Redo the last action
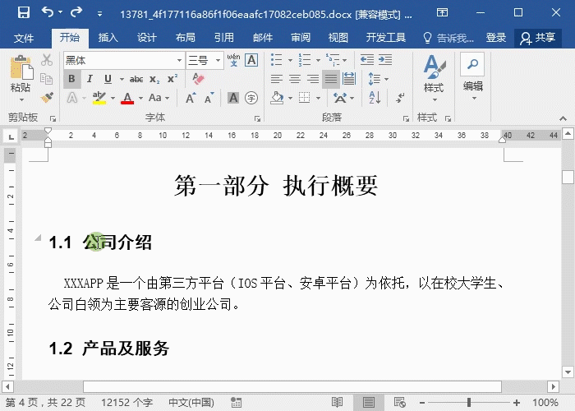575x411 pixels. [x=76, y=12]
